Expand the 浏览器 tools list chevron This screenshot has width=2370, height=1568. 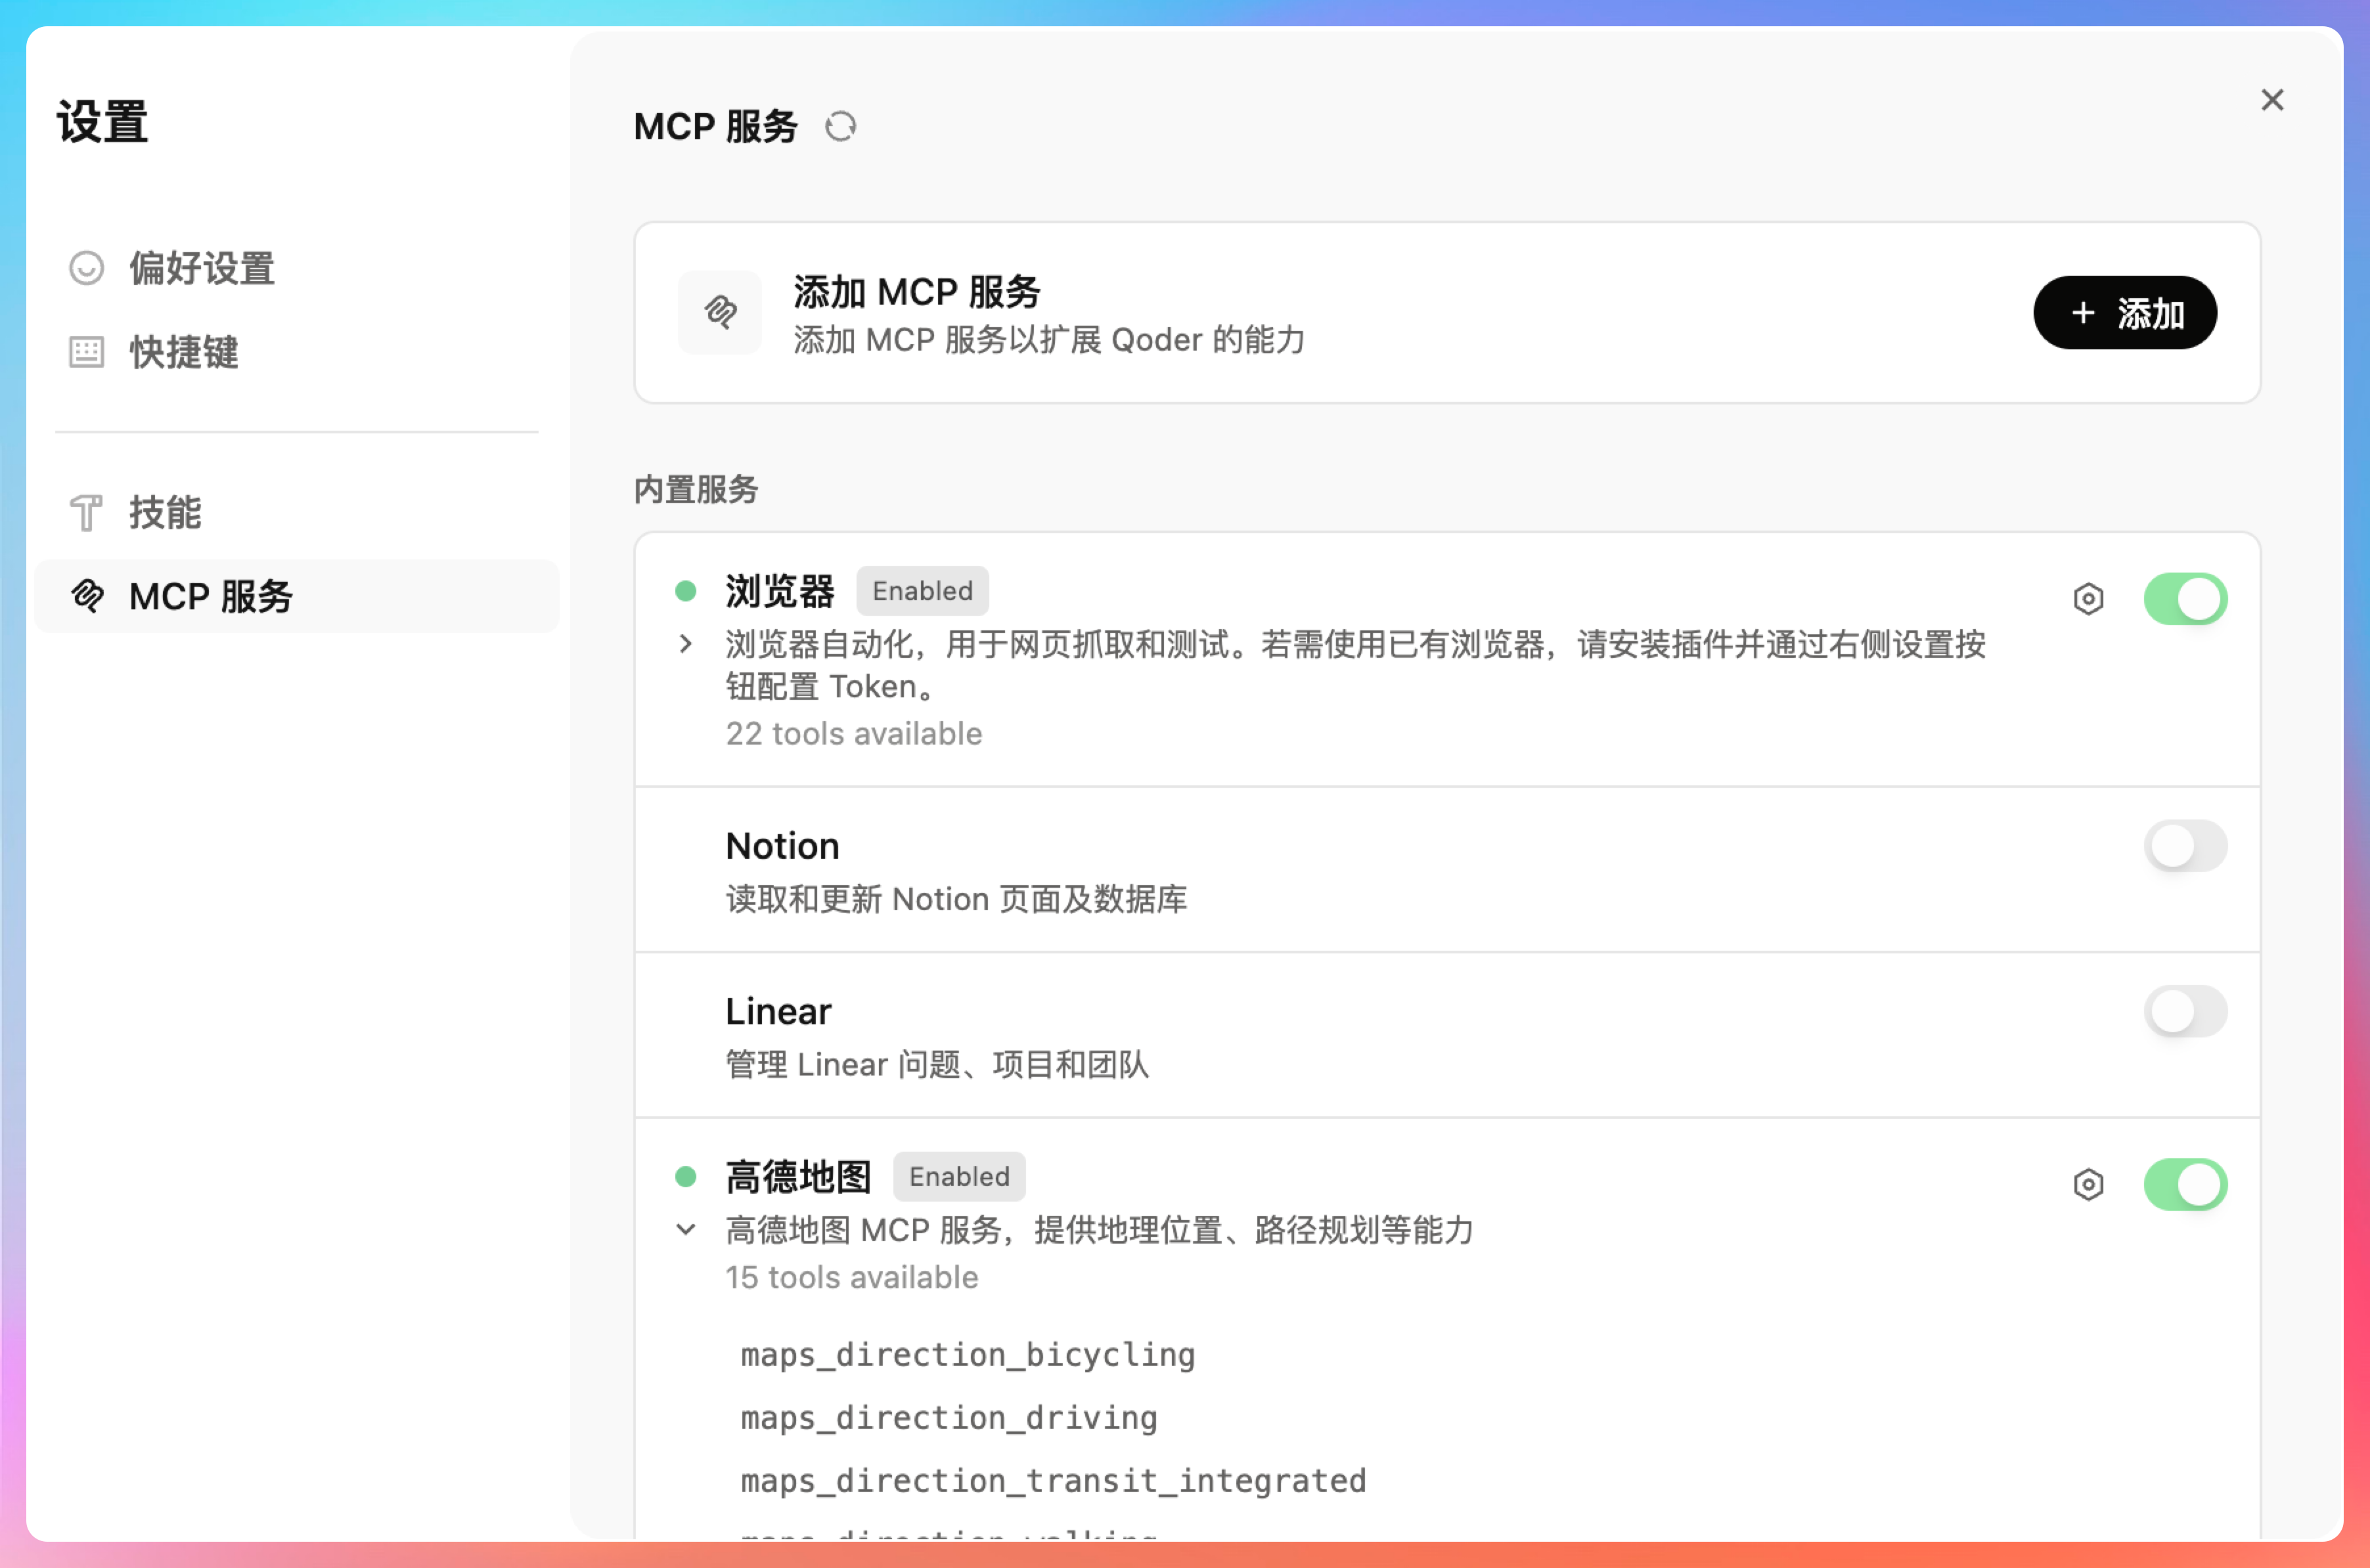click(685, 644)
